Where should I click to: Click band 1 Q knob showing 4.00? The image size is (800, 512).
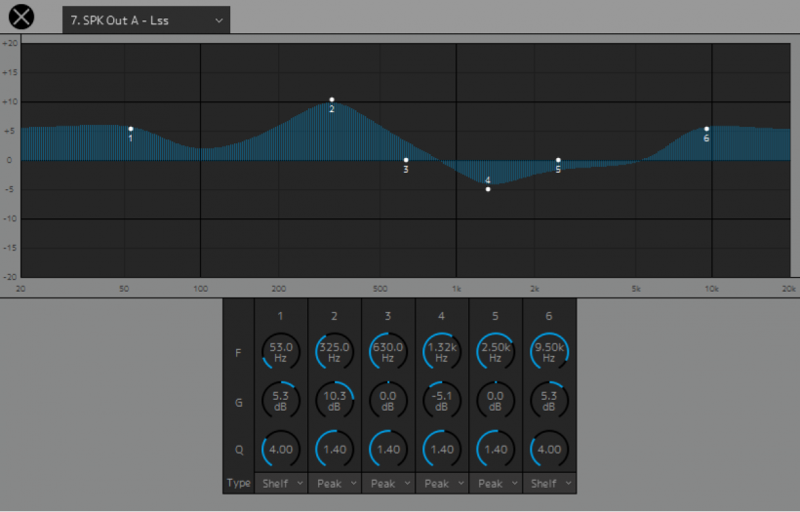281,450
